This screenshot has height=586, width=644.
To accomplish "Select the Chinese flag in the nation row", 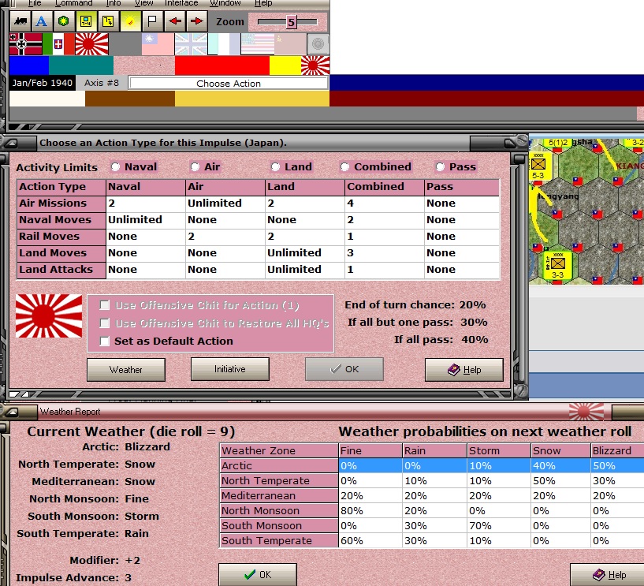I will pyautogui.click(x=158, y=44).
